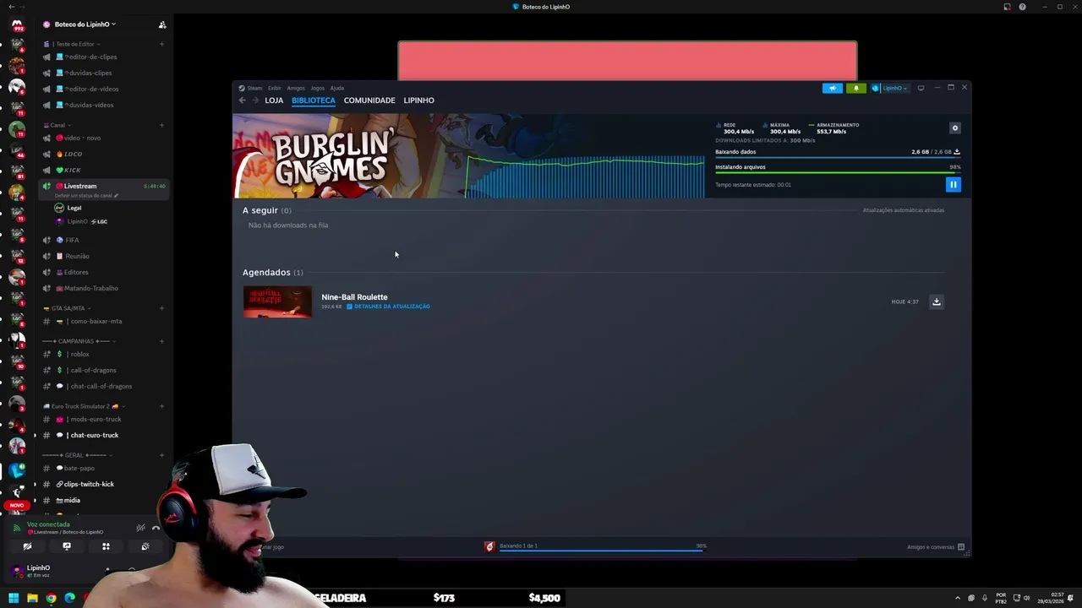Open the Jogos menu in Steam
Image resolution: width=1082 pixels, height=608 pixels.
point(317,88)
